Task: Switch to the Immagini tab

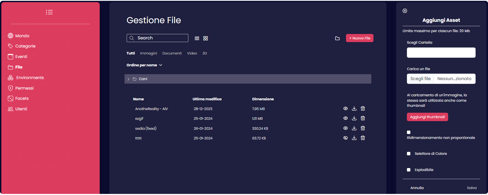Action: (148, 53)
